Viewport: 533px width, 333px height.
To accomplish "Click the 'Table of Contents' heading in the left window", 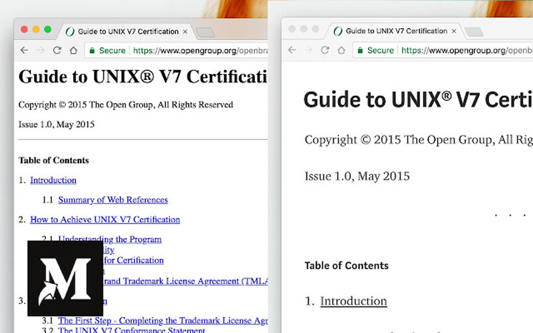I will 54,160.
